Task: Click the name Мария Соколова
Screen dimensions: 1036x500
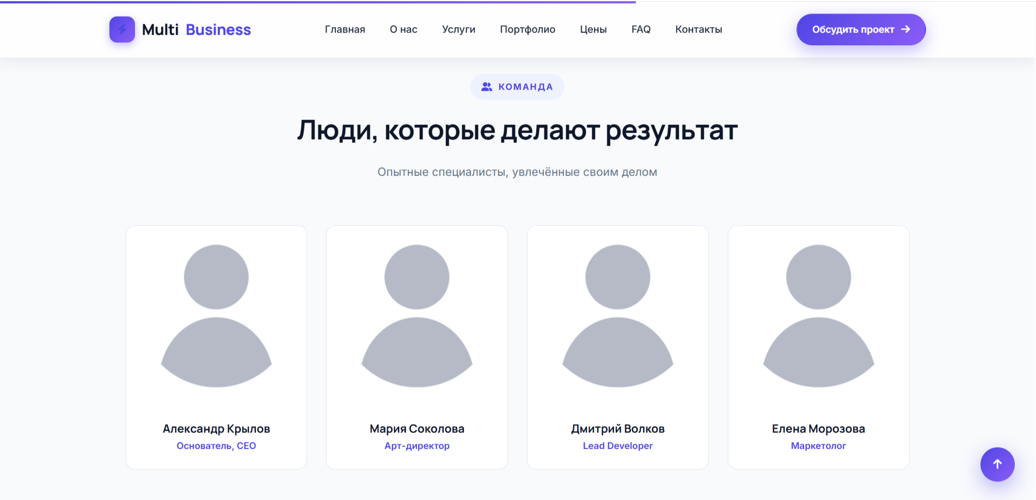Action: 417,429
